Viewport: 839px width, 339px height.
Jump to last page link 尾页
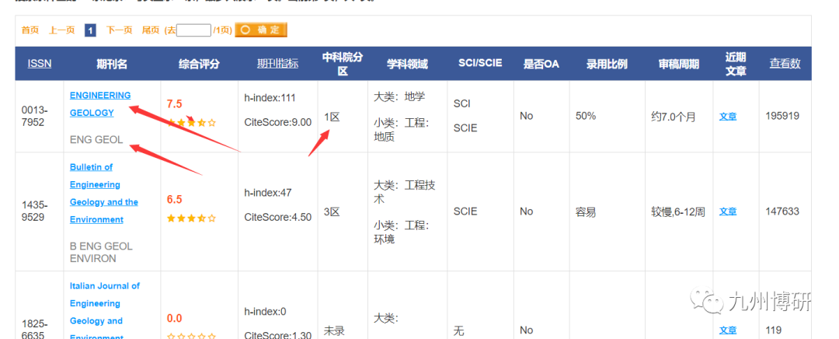click(x=151, y=30)
